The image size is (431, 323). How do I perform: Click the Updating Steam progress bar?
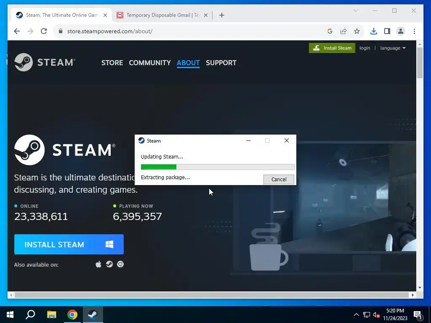218,167
